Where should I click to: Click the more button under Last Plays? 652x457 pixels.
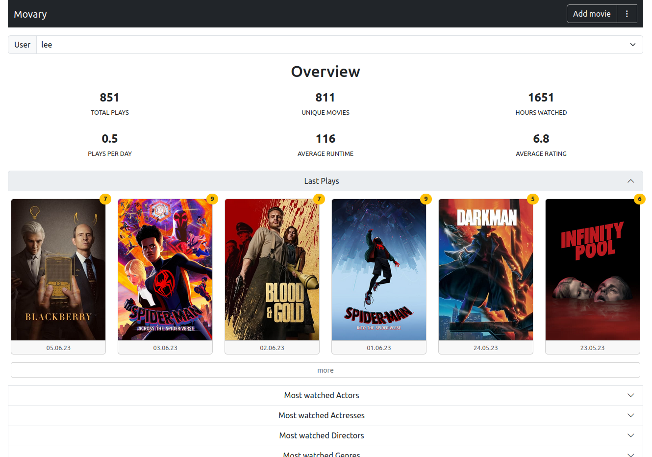pyautogui.click(x=326, y=370)
